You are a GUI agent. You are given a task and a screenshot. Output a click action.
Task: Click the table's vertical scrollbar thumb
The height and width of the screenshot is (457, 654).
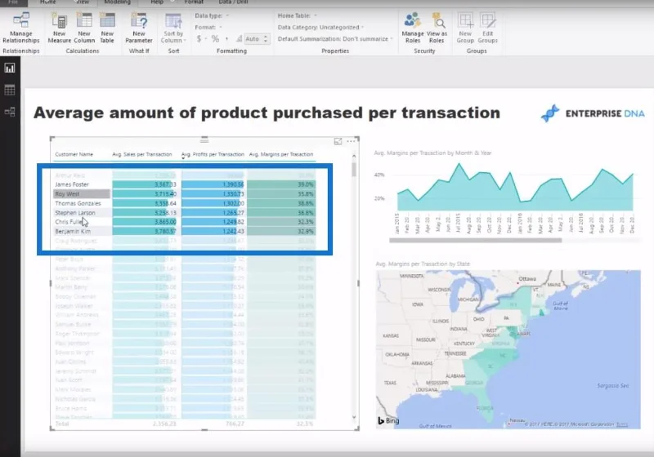(354, 170)
